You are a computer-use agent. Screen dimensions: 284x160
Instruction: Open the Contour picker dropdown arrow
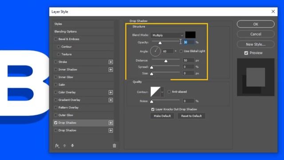coord(162,92)
